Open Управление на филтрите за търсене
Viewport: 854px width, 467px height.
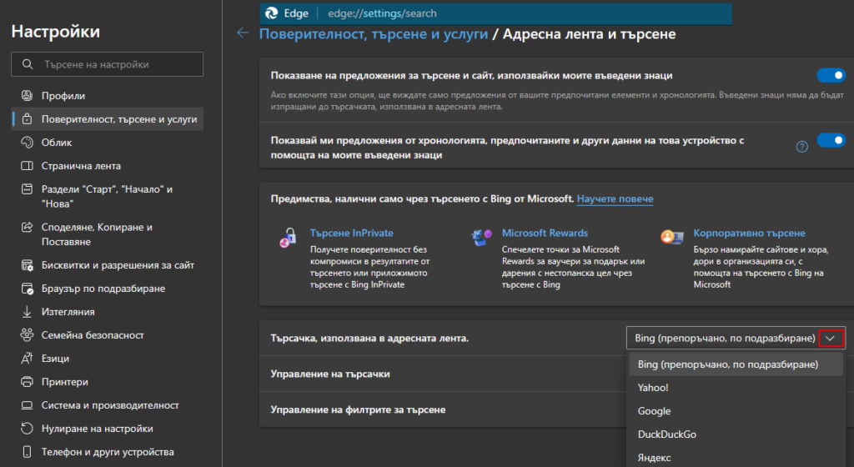coord(443,409)
